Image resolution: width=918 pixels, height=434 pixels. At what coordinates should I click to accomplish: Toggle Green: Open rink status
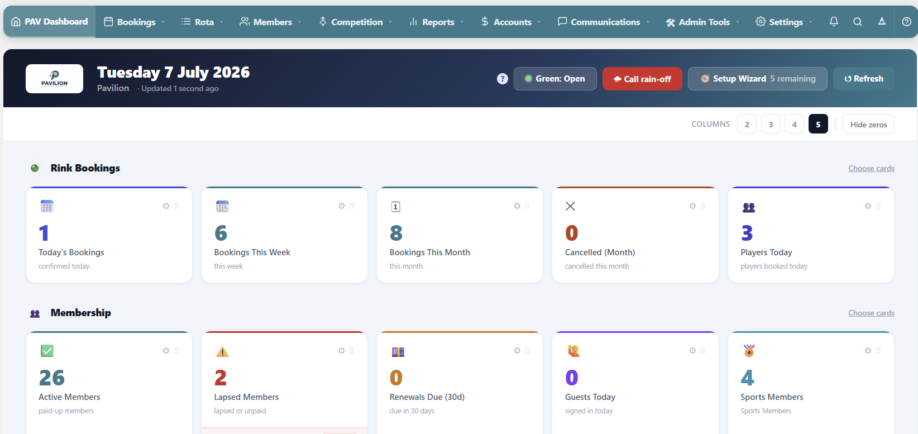555,79
